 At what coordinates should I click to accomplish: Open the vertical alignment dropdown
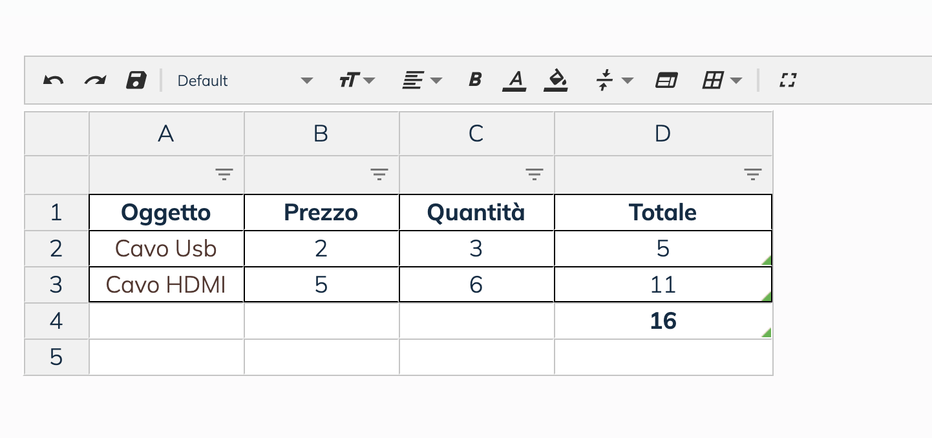(x=613, y=81)
